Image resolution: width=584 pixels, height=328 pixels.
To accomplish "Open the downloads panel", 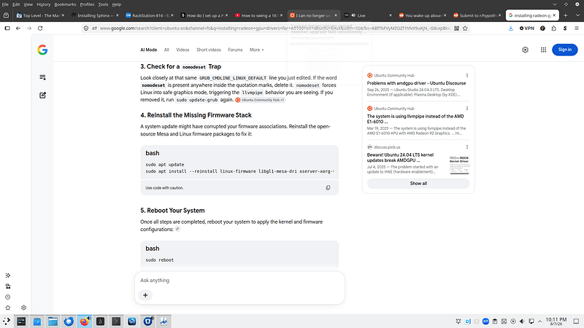I will point(510,28).
